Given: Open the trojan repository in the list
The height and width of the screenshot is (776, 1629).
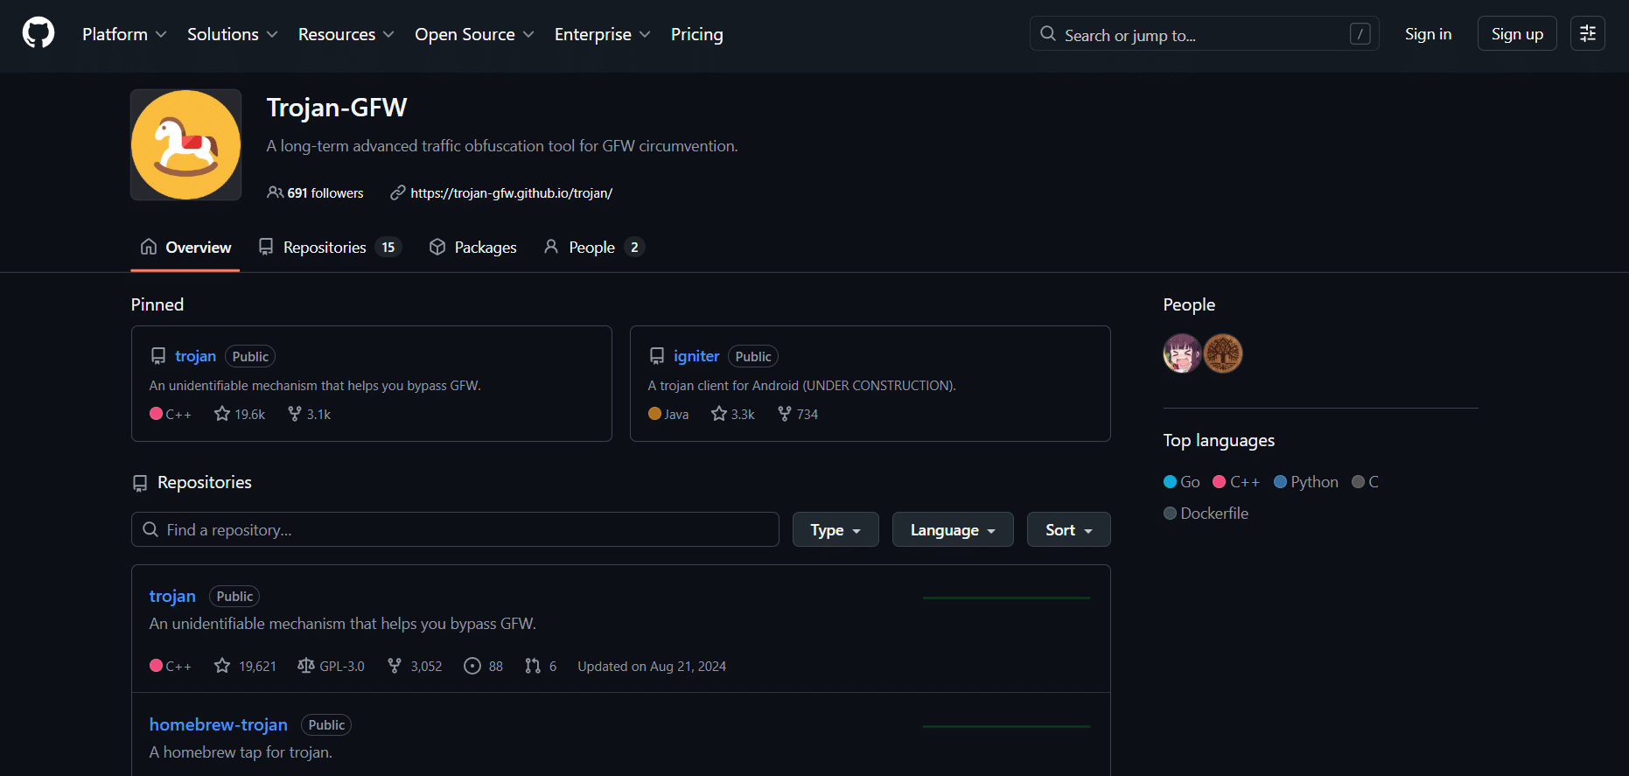Looking at the screenshot, I should pyautogui.click(x=172, y=596).
